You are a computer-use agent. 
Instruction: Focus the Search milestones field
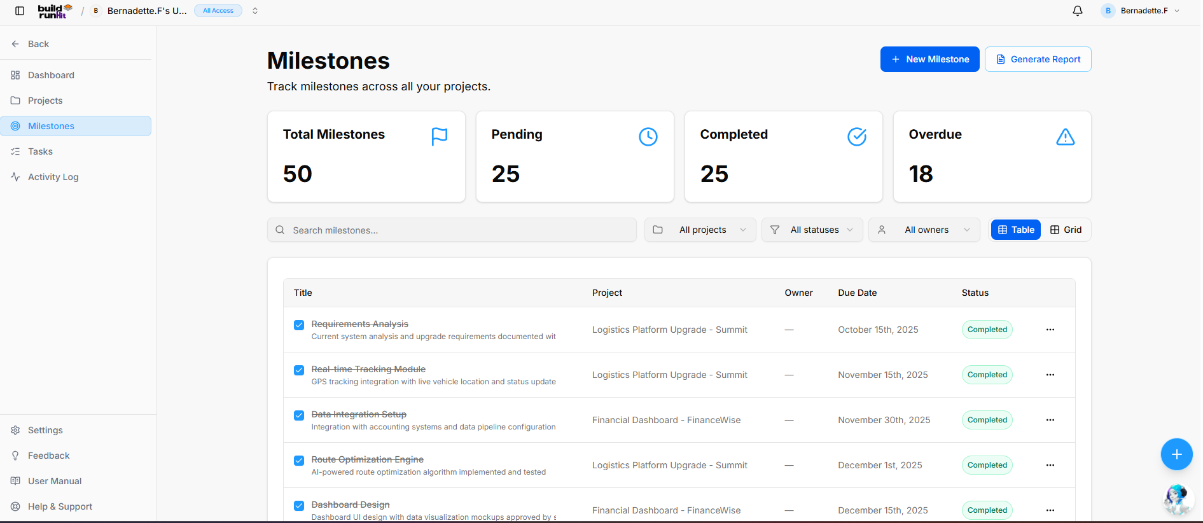pos(452,230)
